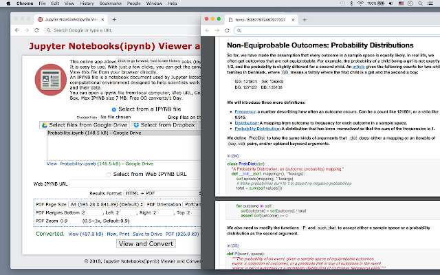440x275 pixels.
Task: Select the 'Select from Web IPYNB URL' option
Action: pos(109,175)
